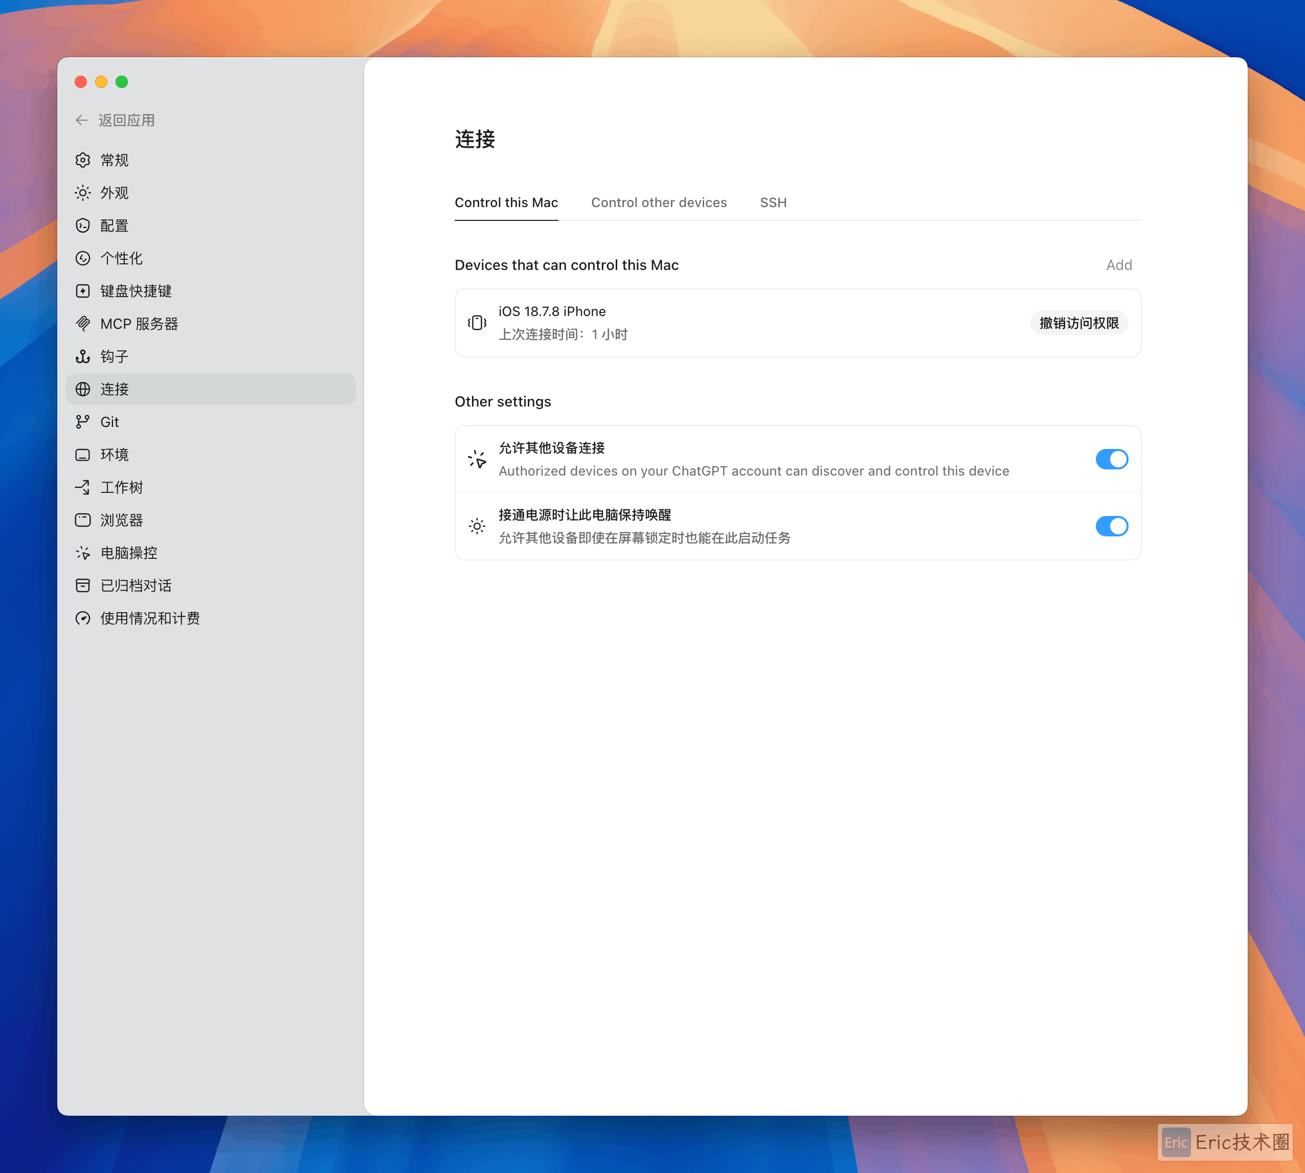Image resolution: width=1305 pixels, height=1173 pixels.
Task: Click the MCP 服务器 icon
Action: pyautogui.click(x=82, y=324)
